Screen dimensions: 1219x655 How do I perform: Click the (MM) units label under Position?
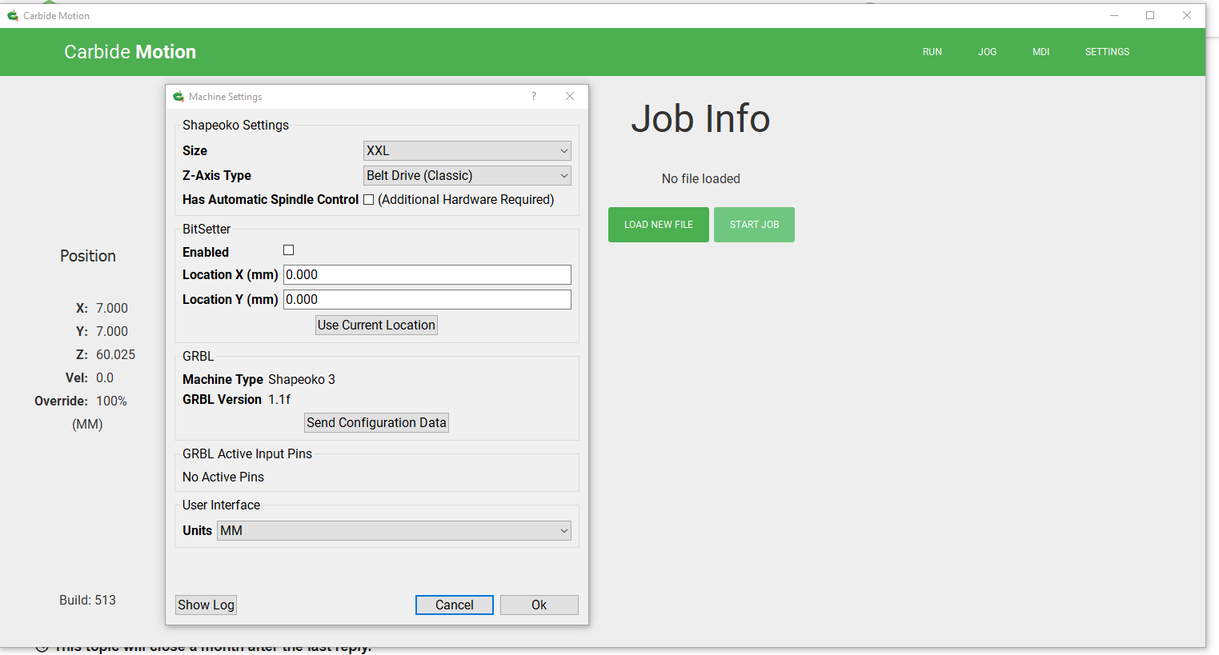tap(87, 424)
